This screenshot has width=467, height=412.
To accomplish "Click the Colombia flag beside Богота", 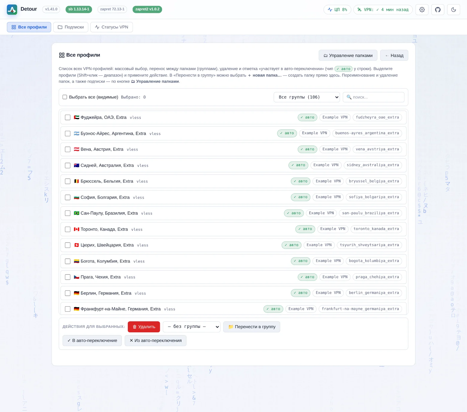I will pos(77,261).
